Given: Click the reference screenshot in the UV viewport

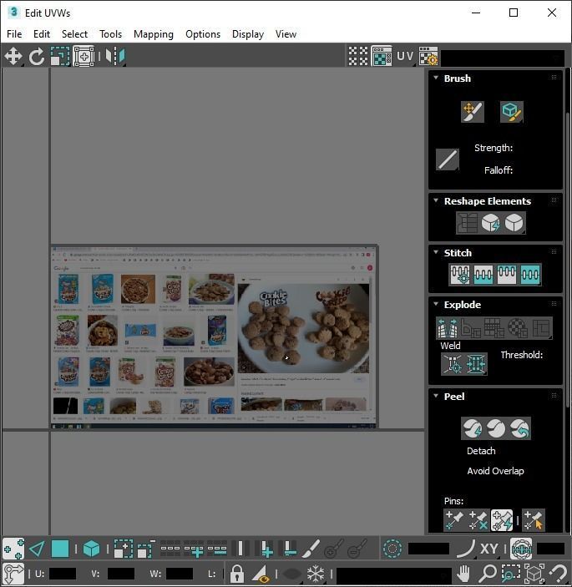Looking at the screenshot, I should point(215,337).
